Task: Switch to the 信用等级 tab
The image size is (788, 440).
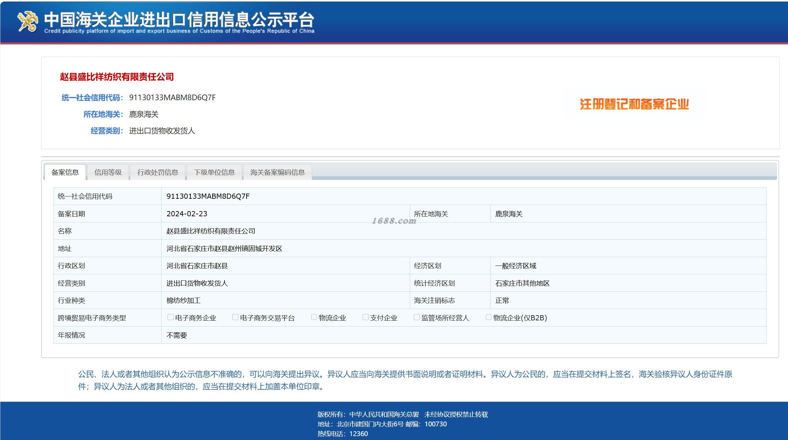Action: point(108,172)
